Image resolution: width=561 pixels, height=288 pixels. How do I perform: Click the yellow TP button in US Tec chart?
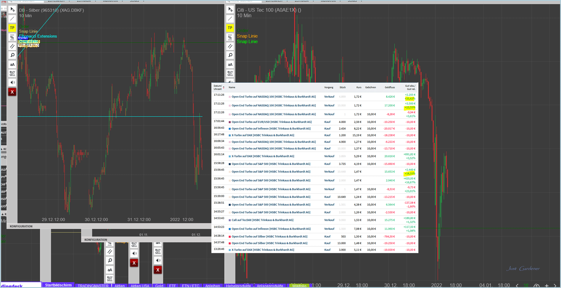(230, 28)
